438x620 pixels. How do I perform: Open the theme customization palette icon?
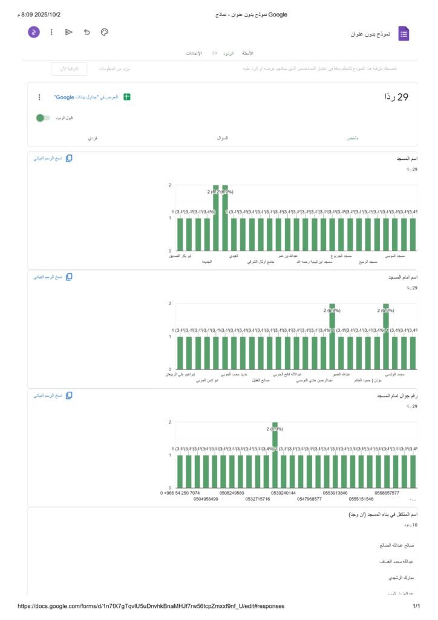(104, 32)
